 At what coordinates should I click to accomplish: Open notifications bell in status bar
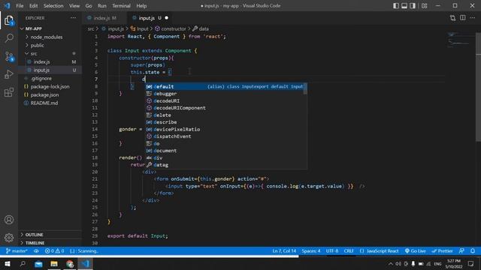473,250
